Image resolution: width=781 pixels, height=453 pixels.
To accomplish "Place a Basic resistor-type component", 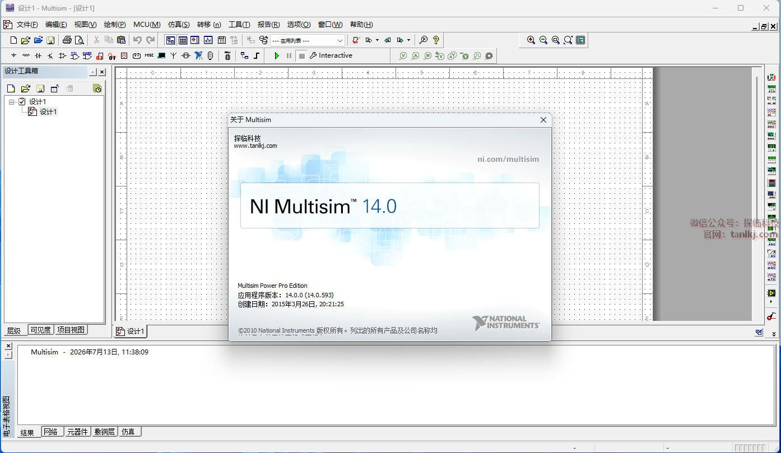I will (26, 55).
